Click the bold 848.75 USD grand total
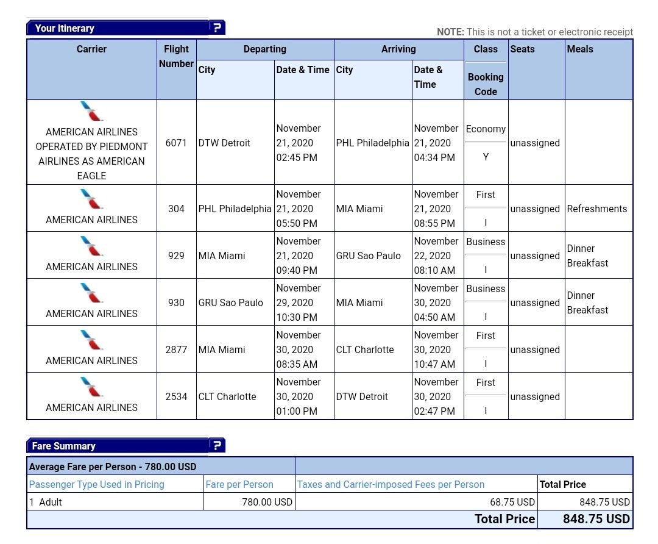The image size is (658, 544). [x=596, y=519]
